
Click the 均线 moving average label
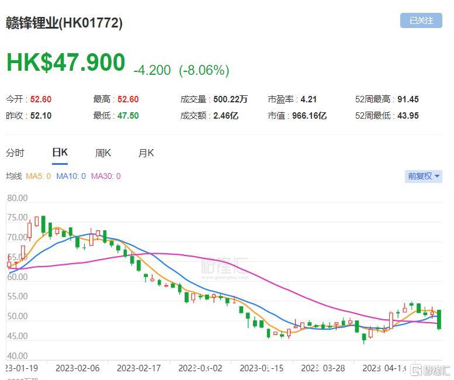click(14, 176)
